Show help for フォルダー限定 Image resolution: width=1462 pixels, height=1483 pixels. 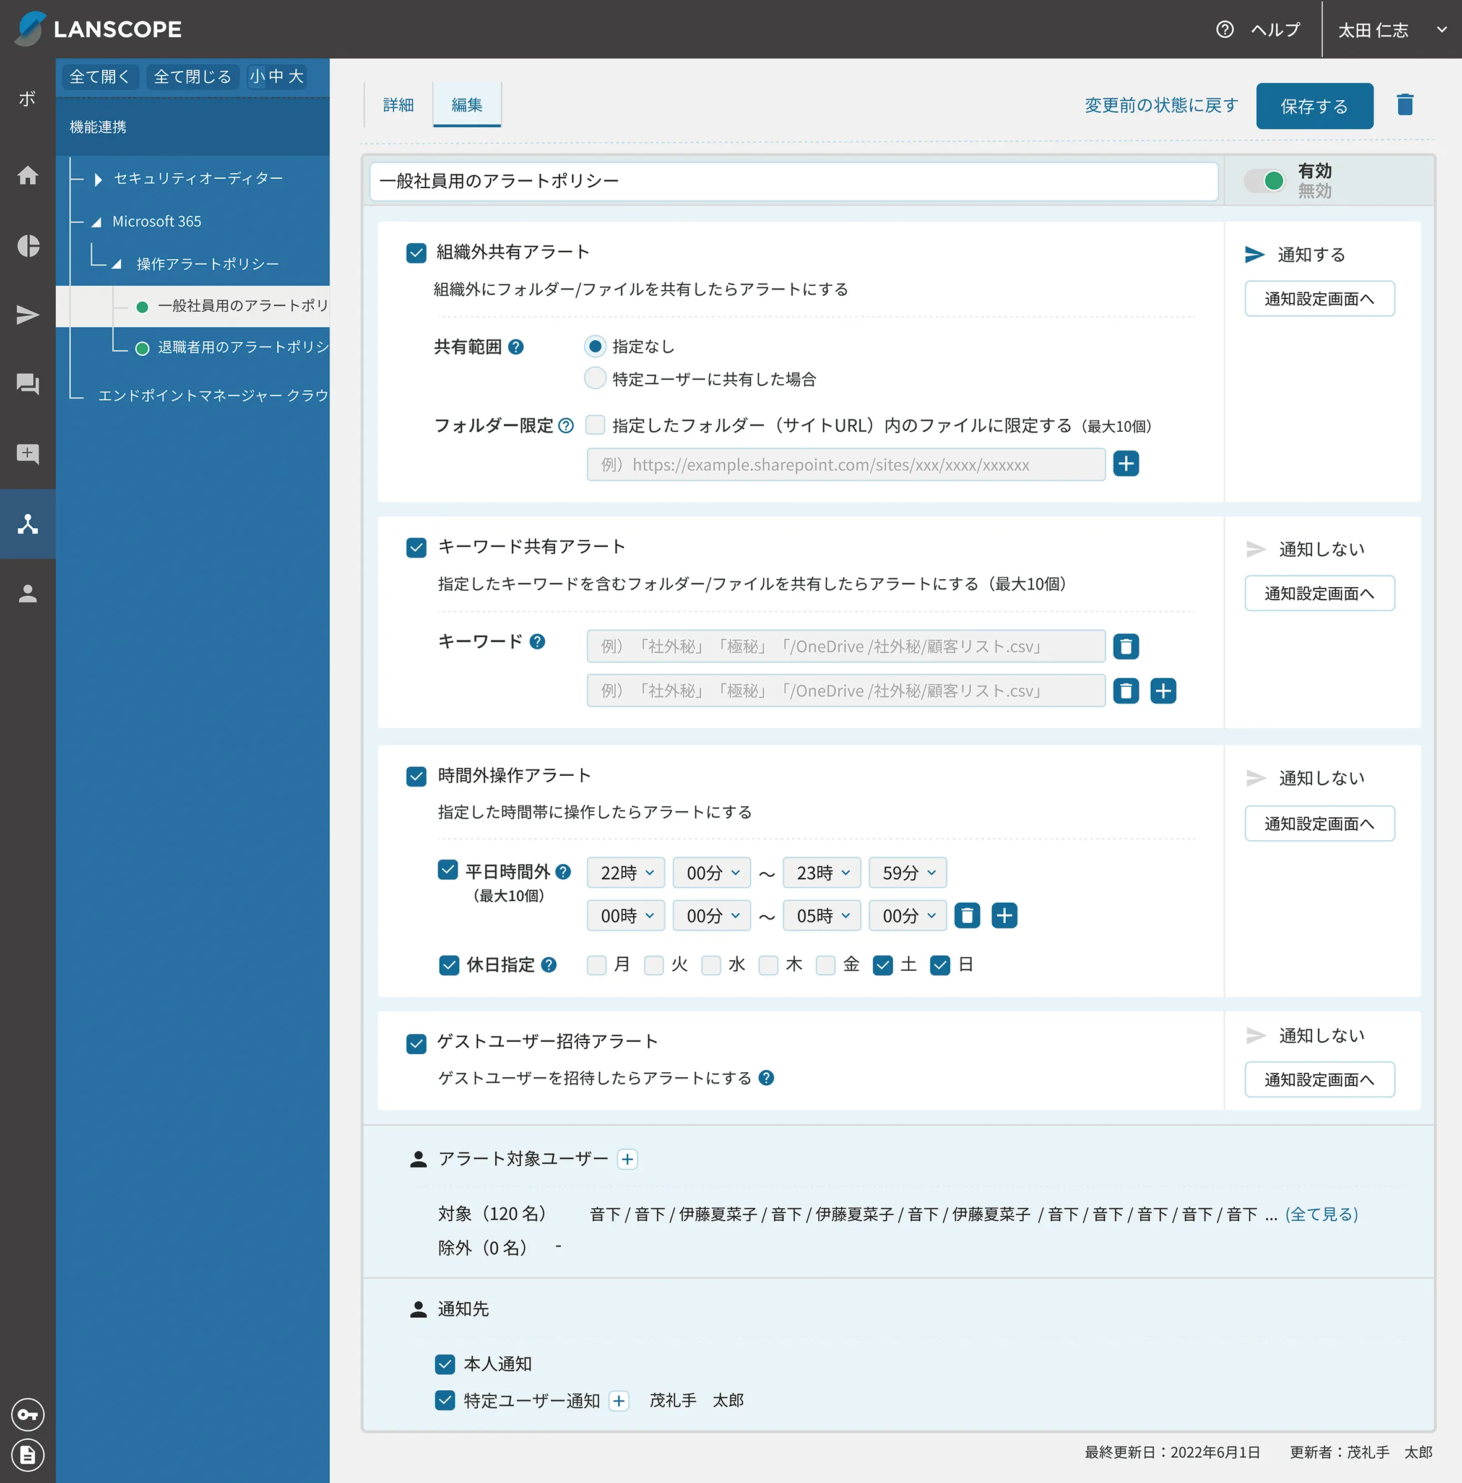tap(566, 425)
